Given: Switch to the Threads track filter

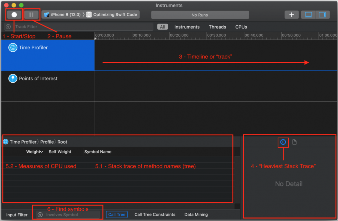Looking at the screenshot, I should click(x=217, y=27).
